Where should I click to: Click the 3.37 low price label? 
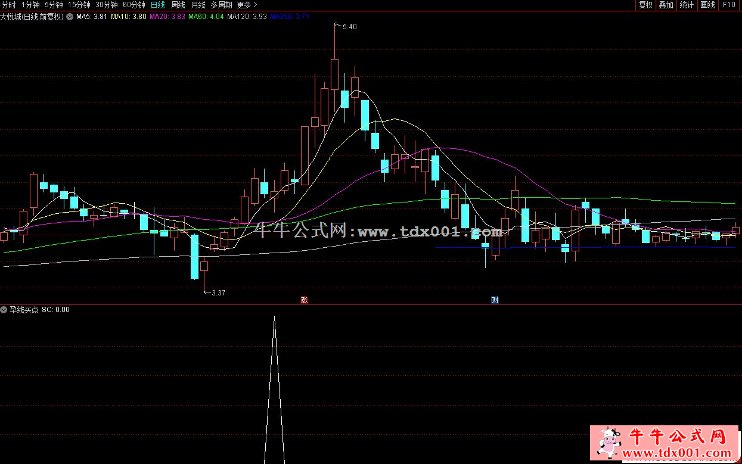(219, 292)
